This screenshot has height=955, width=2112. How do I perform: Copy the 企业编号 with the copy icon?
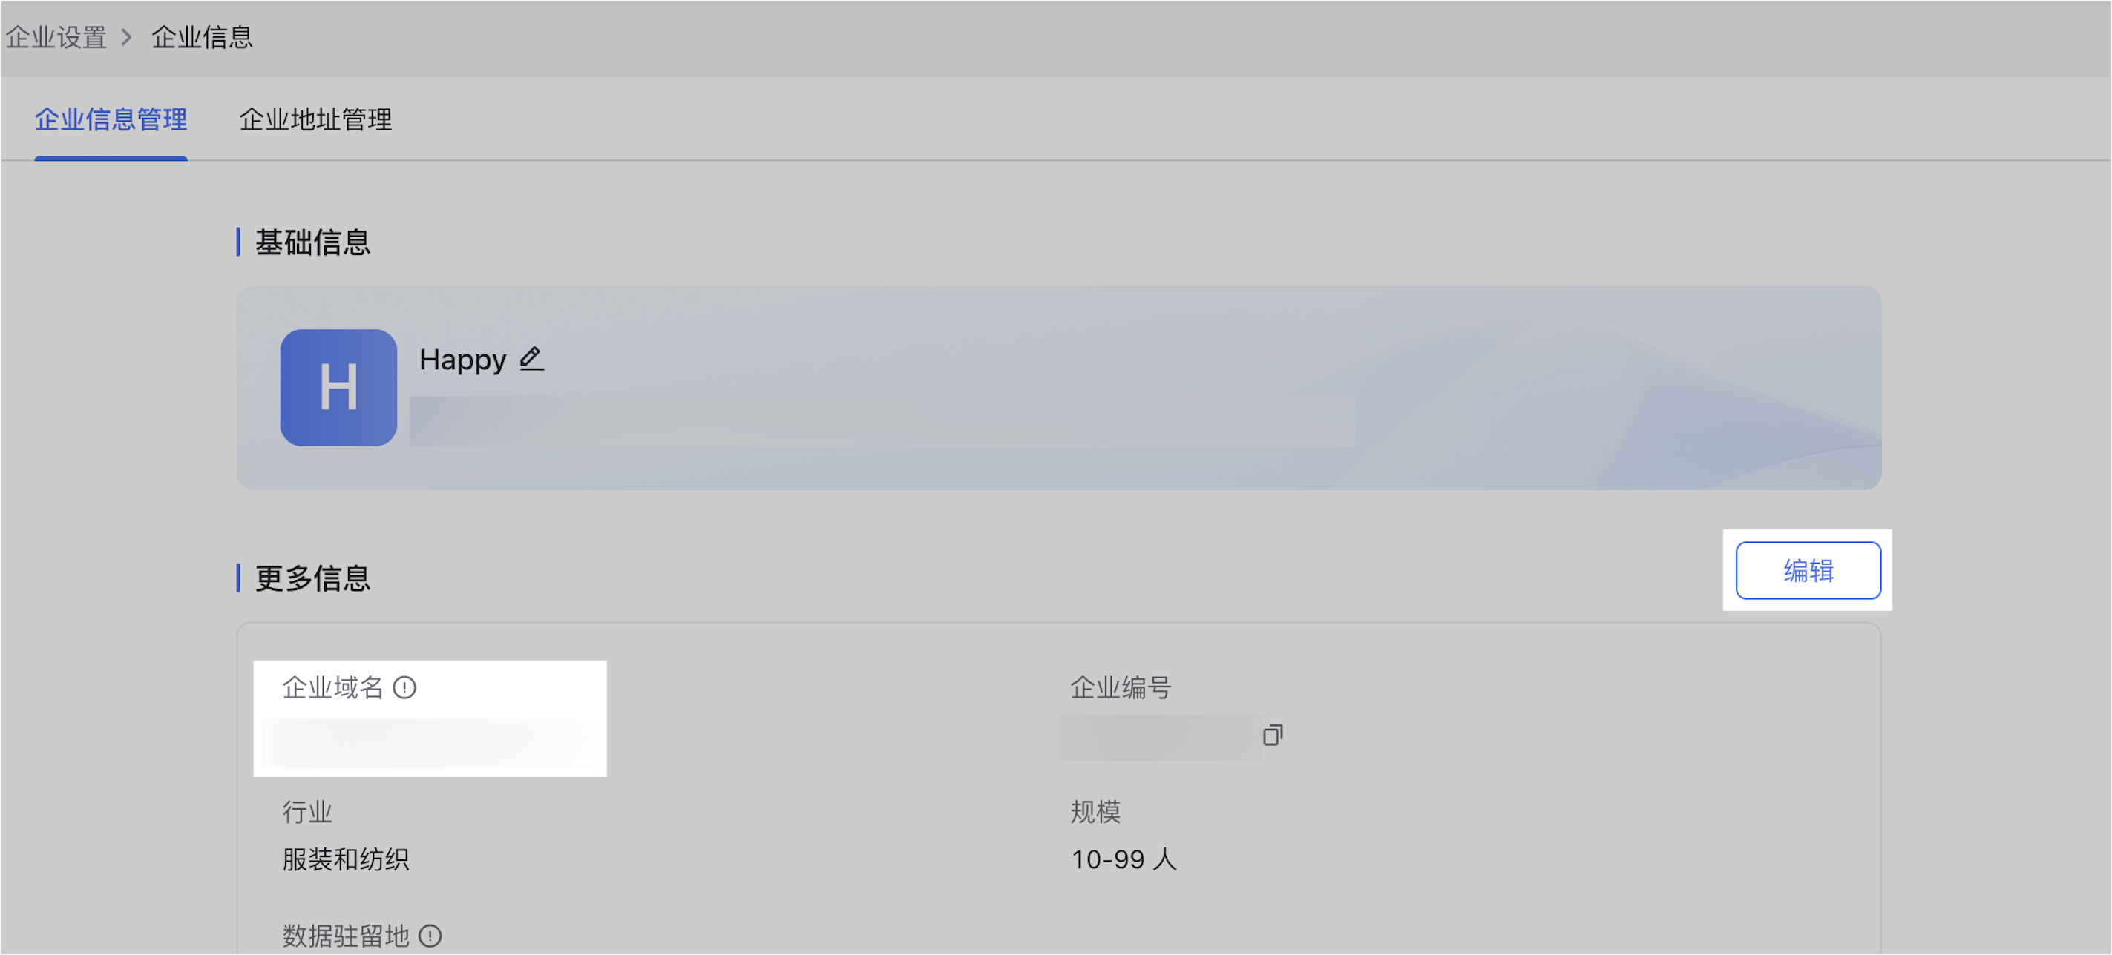pos(1272,735)
